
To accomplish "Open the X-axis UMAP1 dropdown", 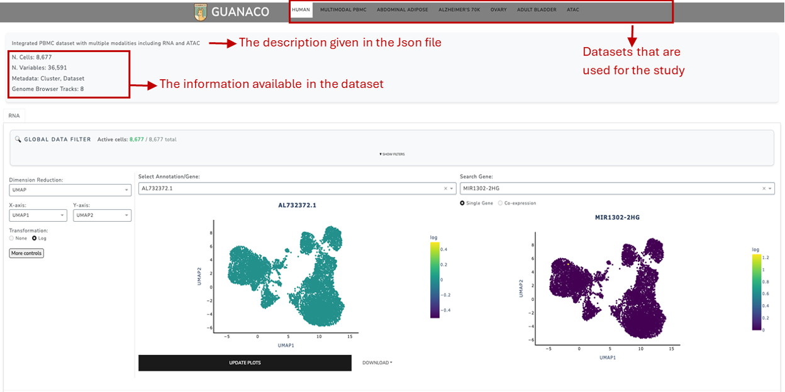I will 38,215.
